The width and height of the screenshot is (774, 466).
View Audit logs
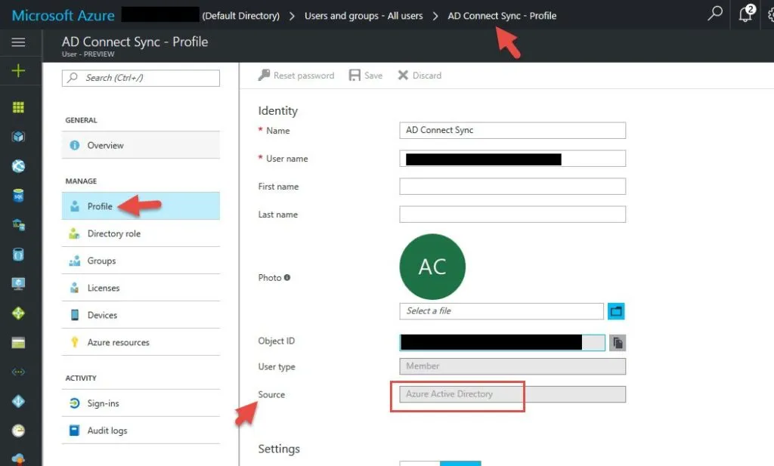(107, 431)
